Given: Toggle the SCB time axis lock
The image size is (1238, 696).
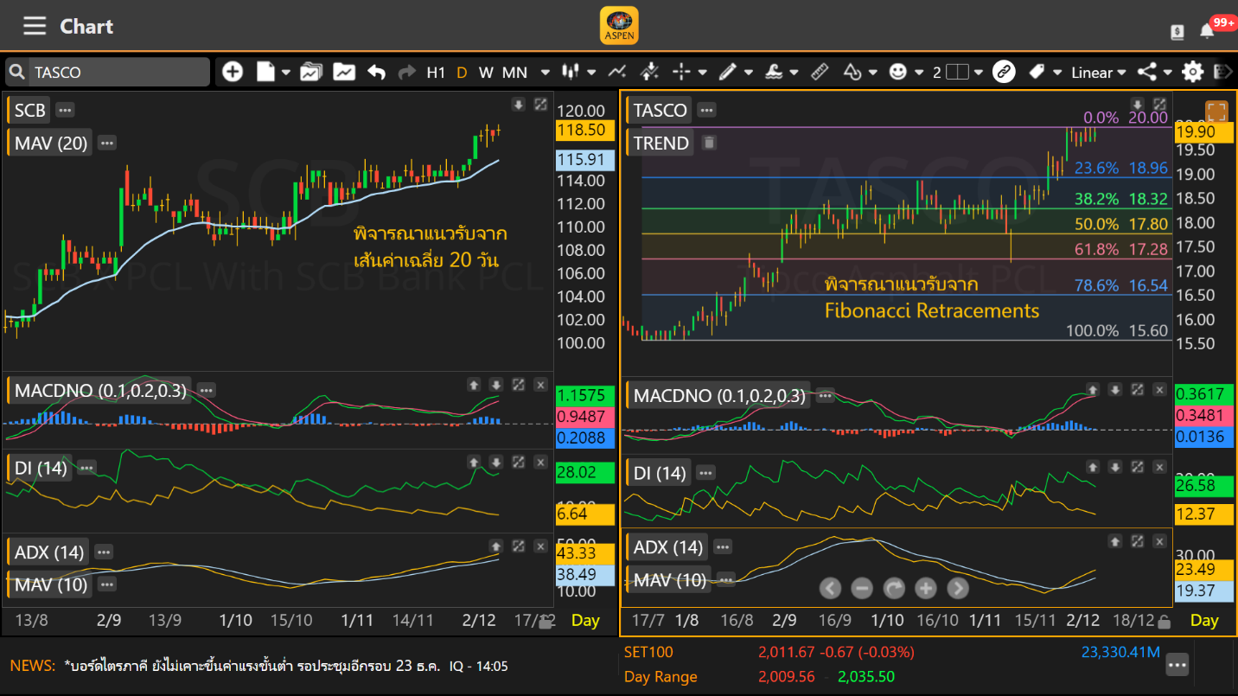Looking at the screenshot, I should pos(546,621).
